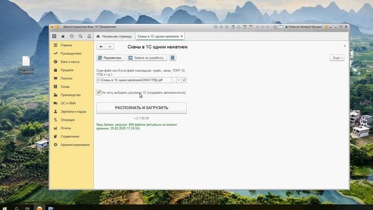Go back with the left arrow button
373x210 pixels.
[x=101, y=47]
